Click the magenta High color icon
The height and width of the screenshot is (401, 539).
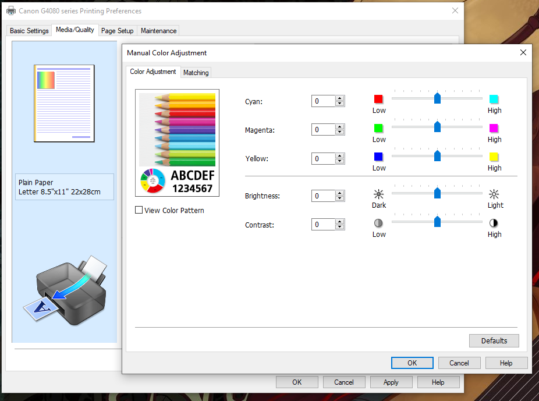coord(494,128)
